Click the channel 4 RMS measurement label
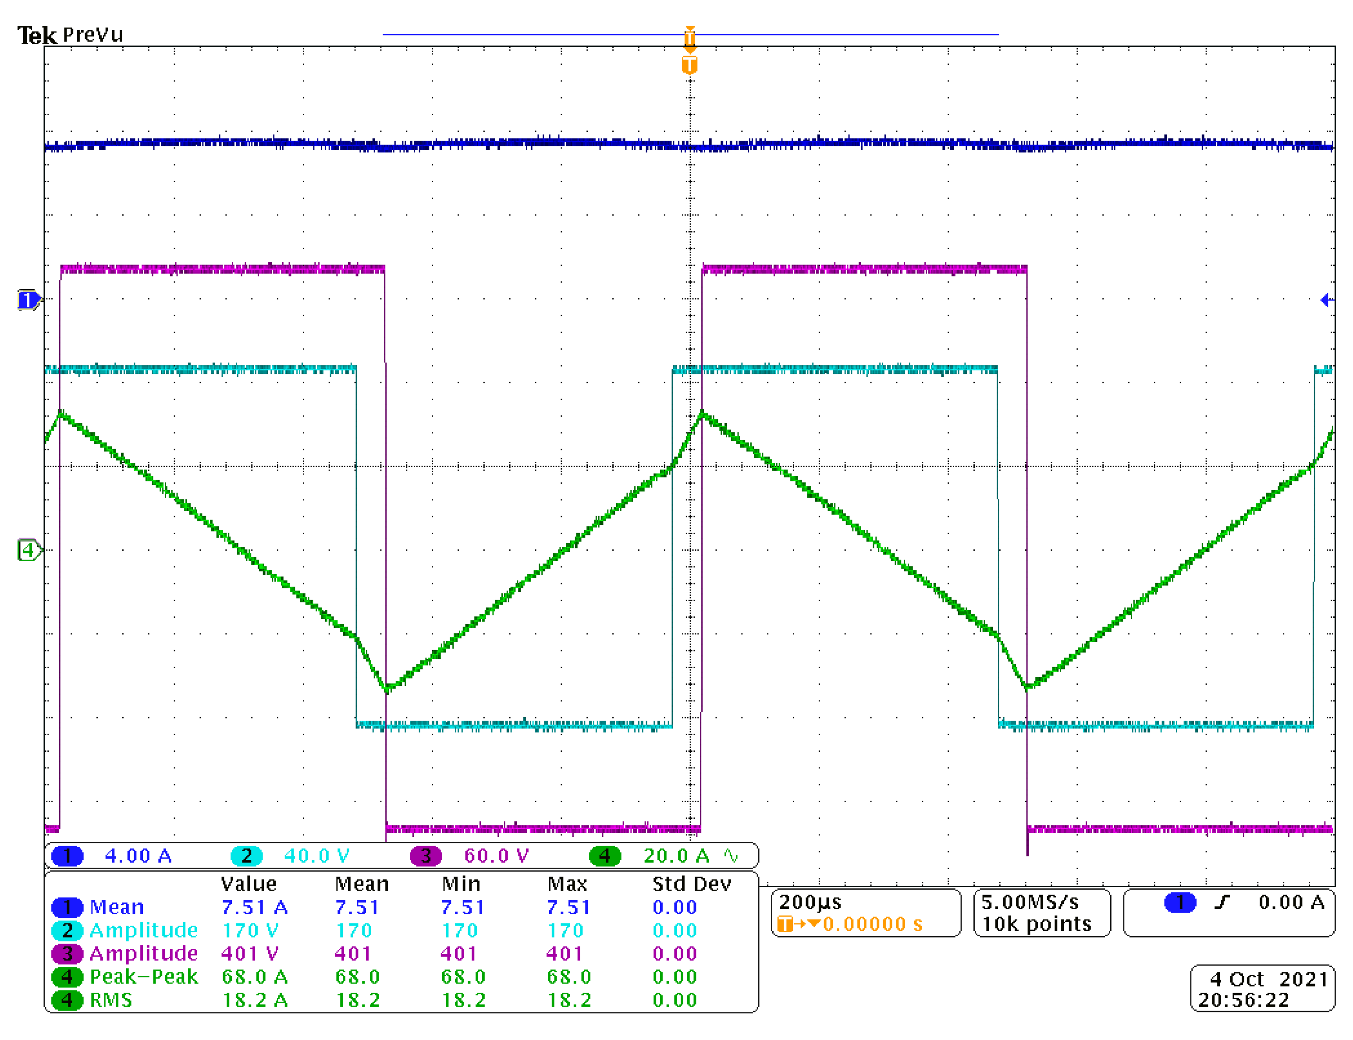The image size is (1353, 1040). tap(111, 1000)
